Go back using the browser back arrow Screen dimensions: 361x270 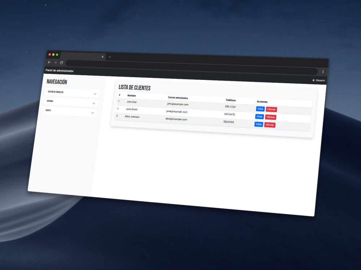[49, 62]
